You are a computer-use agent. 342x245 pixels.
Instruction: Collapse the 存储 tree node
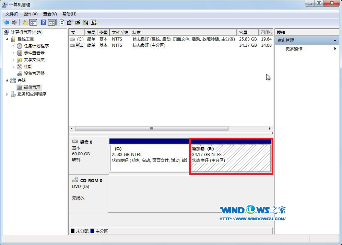point(7,80)
